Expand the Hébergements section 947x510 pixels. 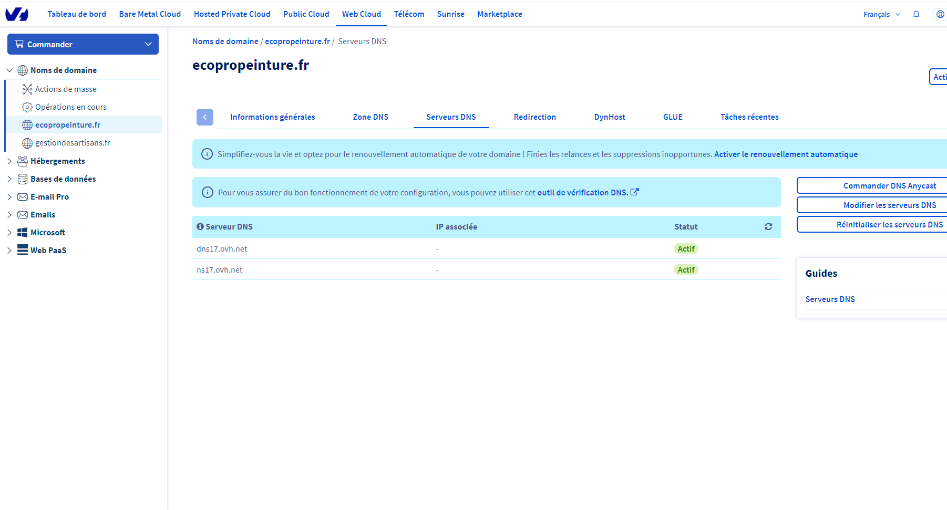[9, 161]
